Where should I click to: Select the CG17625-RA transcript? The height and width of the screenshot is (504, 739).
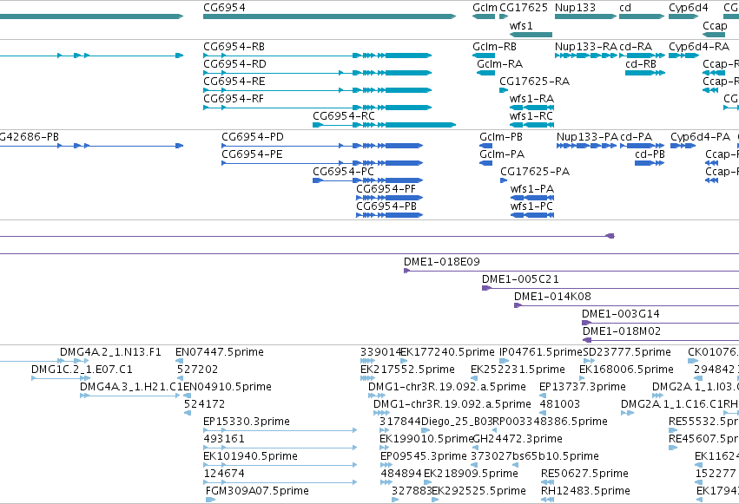point(534,82)
